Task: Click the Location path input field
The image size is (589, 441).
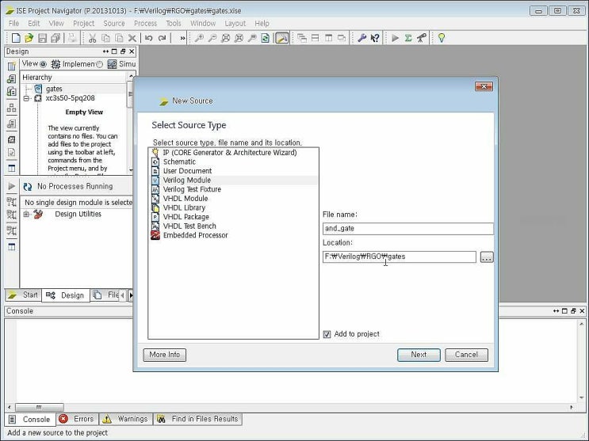Action: click(x=400, y=257)
